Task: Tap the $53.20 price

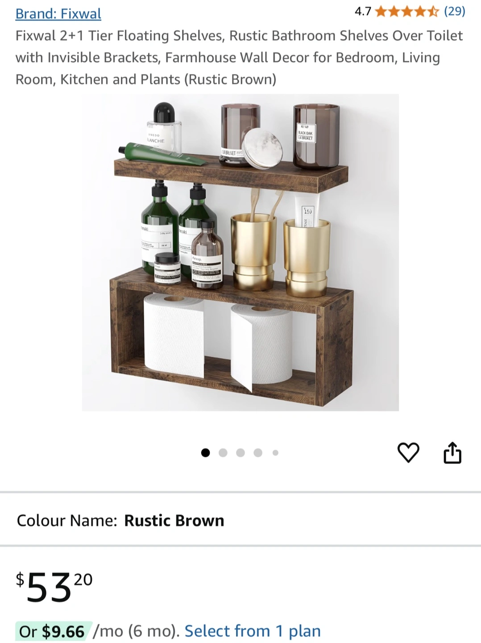Action: pos(54,587)
